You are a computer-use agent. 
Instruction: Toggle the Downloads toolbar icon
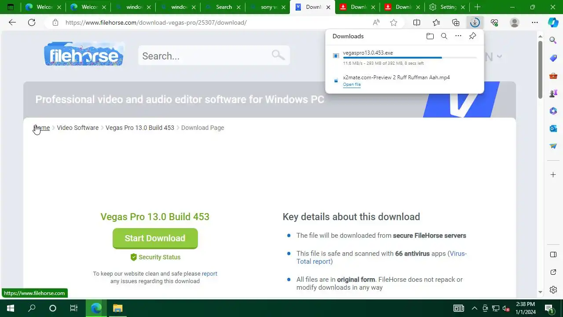point(475,22)
